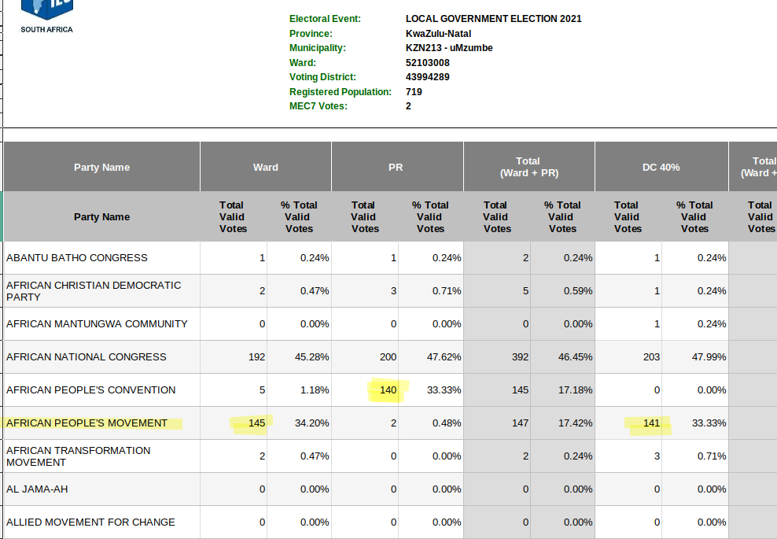Image resolution: width=777 pixels, height=539 pixels.
Task: Click the light gray 'Party Name' sub-header
Action: click(x=101, y=216)
